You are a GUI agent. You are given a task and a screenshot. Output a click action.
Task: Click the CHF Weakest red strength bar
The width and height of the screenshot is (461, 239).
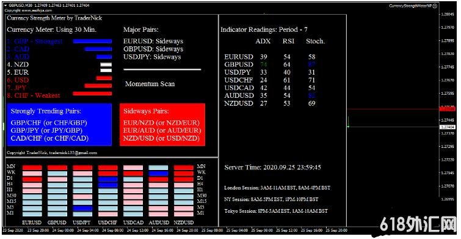(x=92, y=94)
